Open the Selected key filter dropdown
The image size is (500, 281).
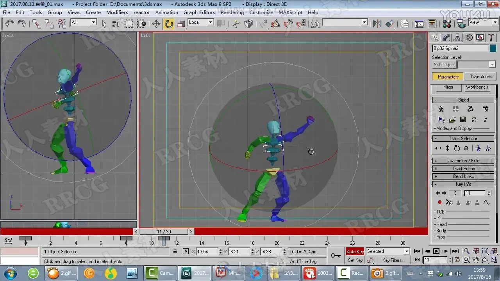pyautogui.click(x=407, y=251)
